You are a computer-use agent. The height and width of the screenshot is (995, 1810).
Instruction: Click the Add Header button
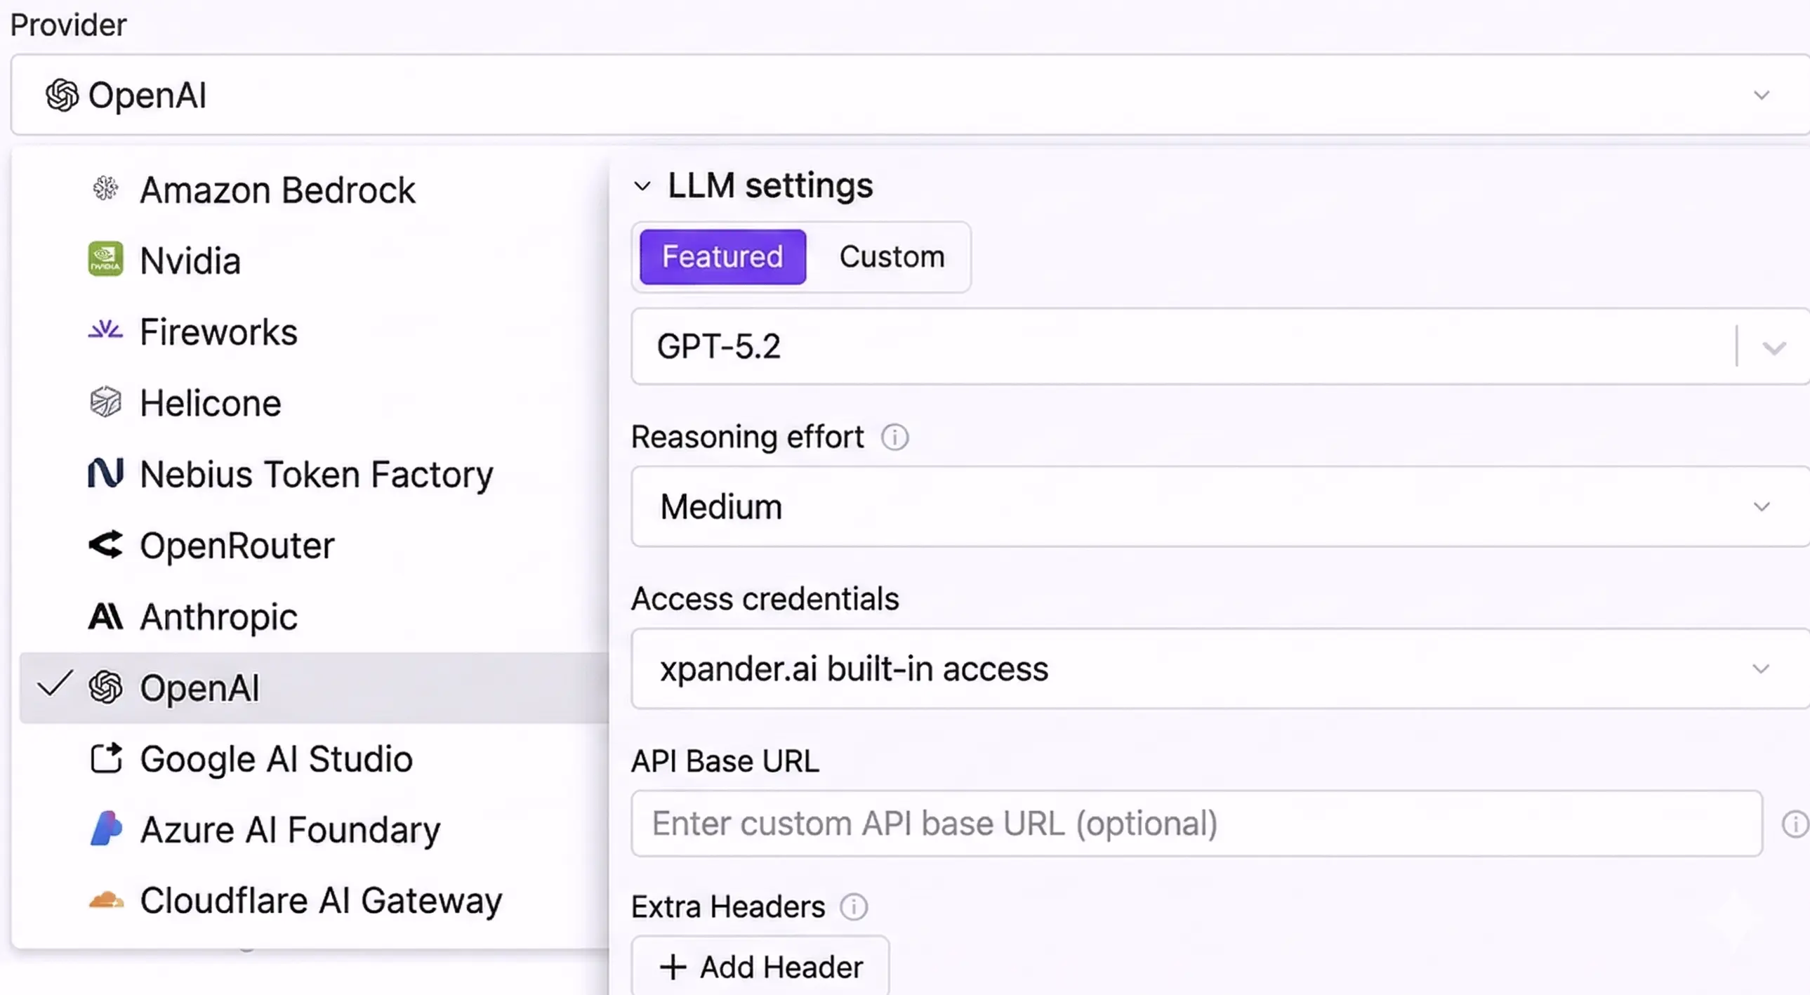coord(760,967)
